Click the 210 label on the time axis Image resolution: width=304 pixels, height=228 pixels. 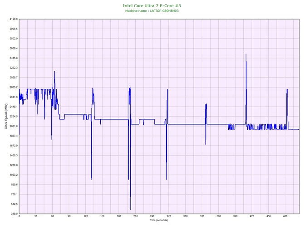136,216
